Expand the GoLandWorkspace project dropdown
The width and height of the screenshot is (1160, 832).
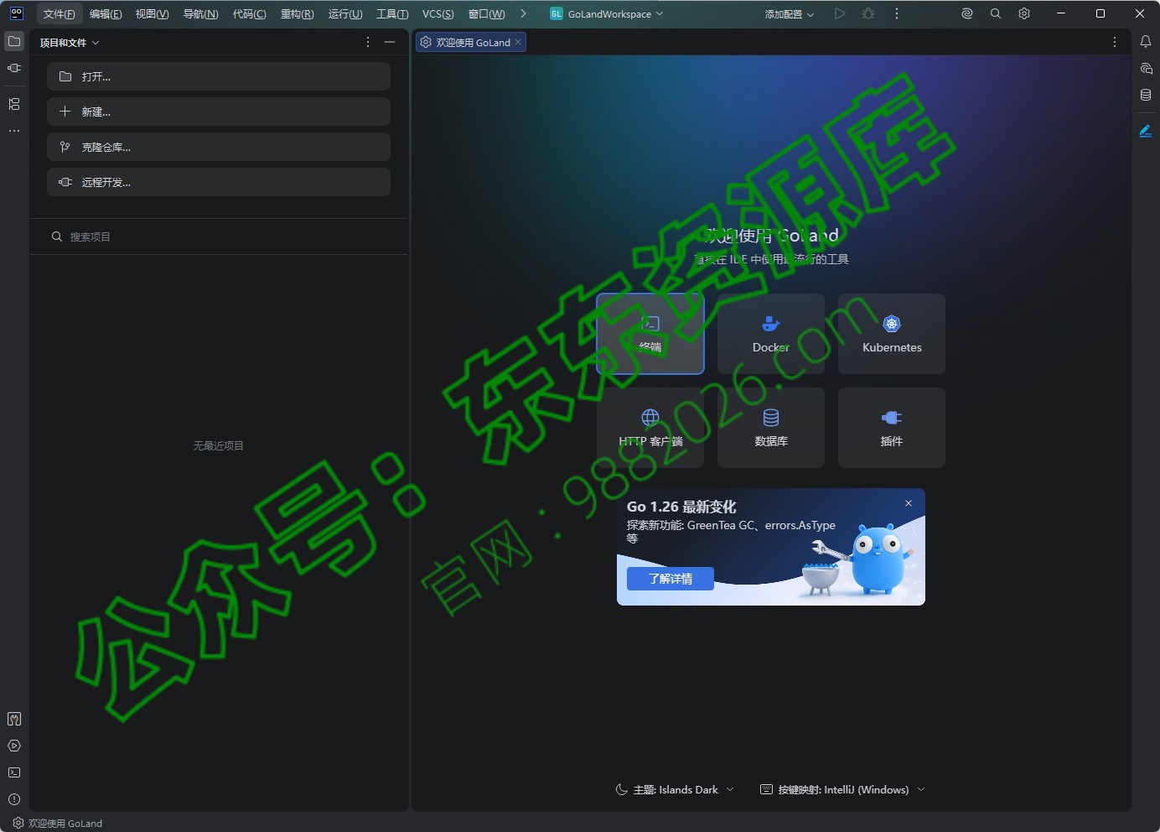pyautogui.click(x=607, y=13)
